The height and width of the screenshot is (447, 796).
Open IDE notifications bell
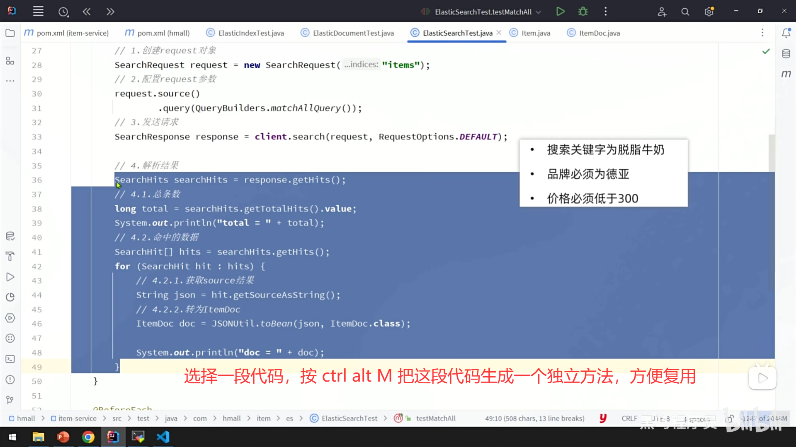[x=786, y=33]
